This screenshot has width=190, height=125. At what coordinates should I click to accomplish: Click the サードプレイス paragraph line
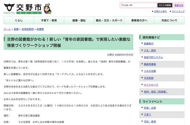click(x=54, y=74)
